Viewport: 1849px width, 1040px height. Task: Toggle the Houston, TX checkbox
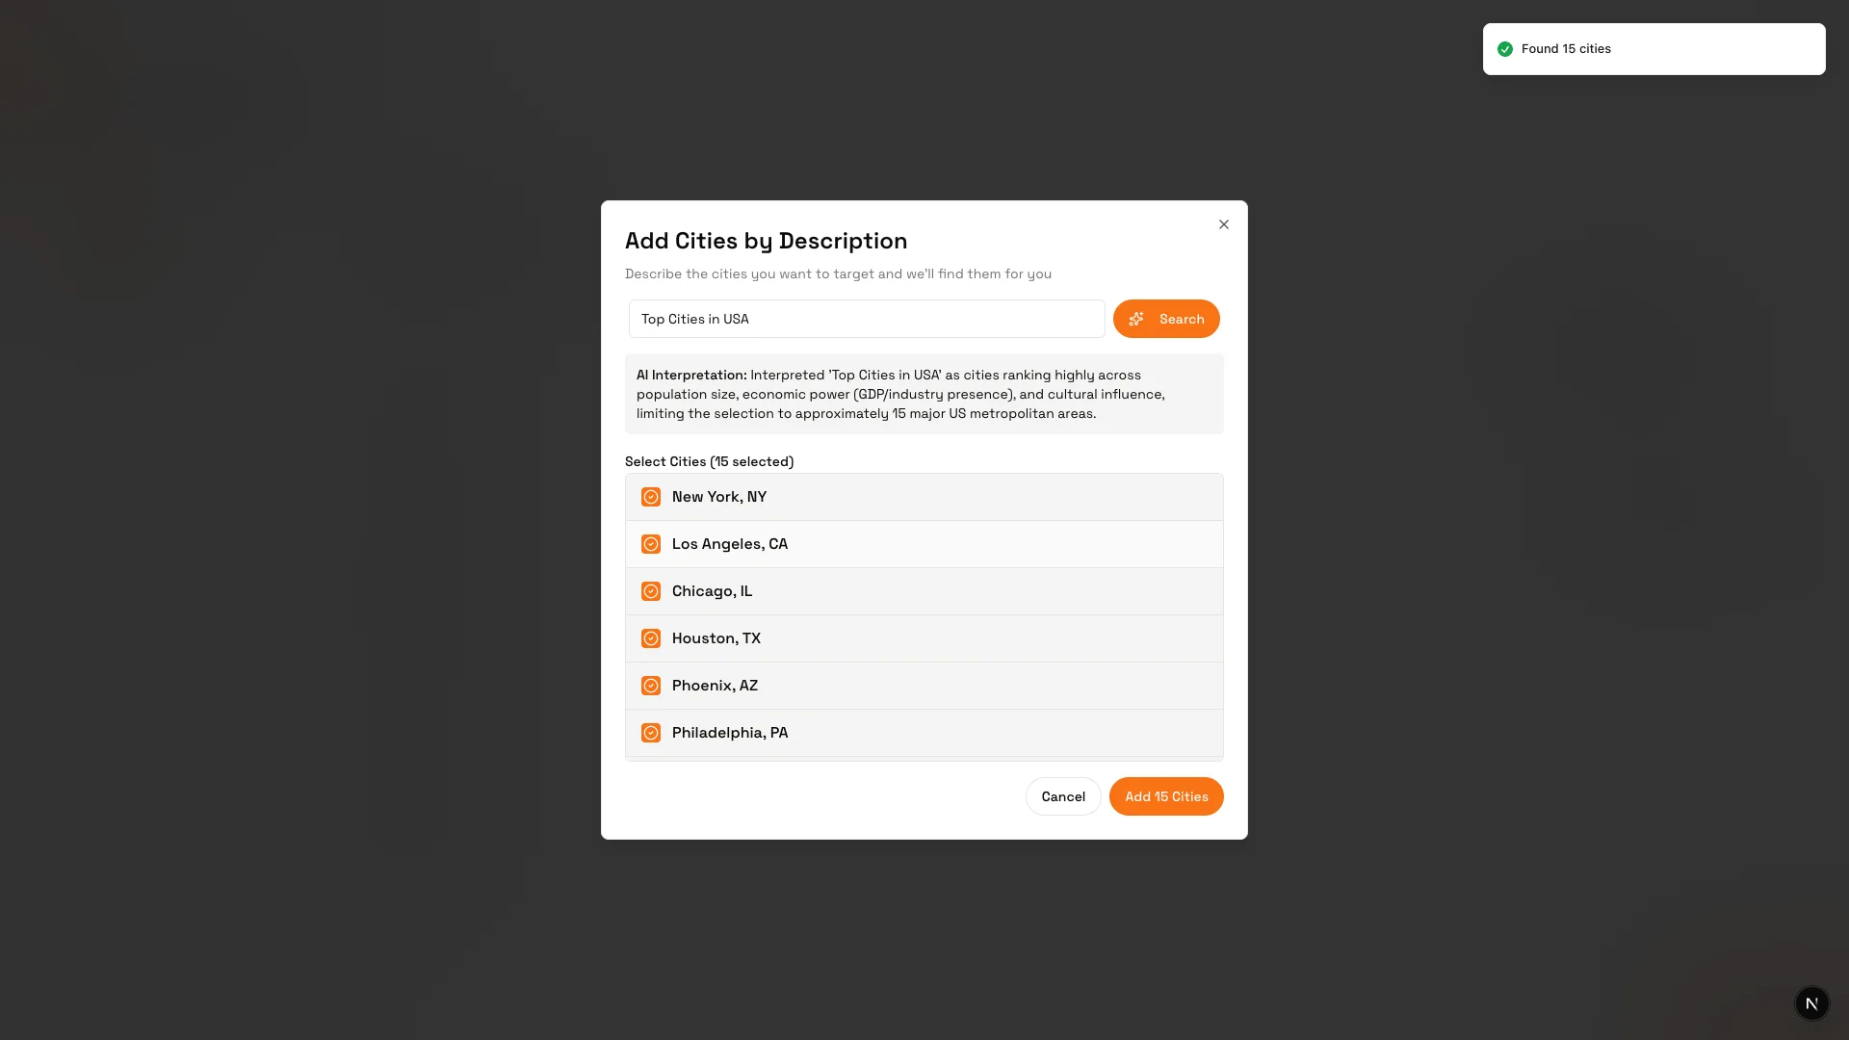[651, 638]
